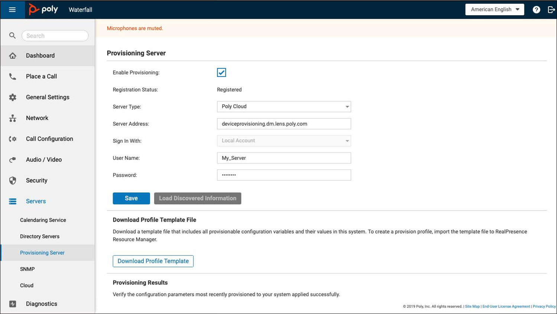Screen dimensions: 557x314
Task: Open the Diagnostics icon
Action: (x=13, y=304)
